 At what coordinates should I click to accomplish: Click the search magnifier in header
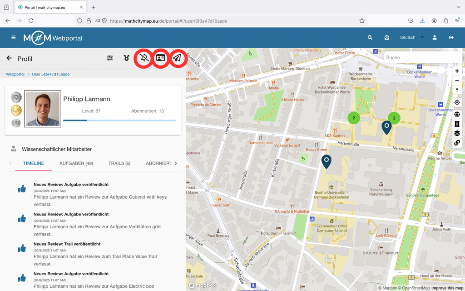click(x=370, y=38)
